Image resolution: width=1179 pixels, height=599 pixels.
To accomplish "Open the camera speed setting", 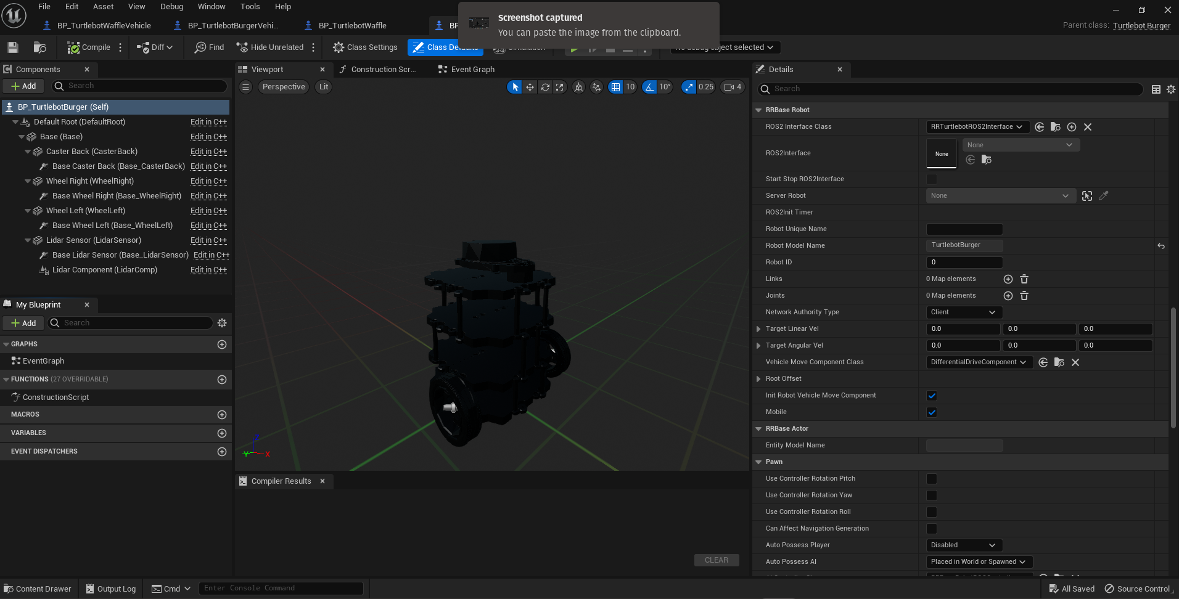I will [733, 88].
